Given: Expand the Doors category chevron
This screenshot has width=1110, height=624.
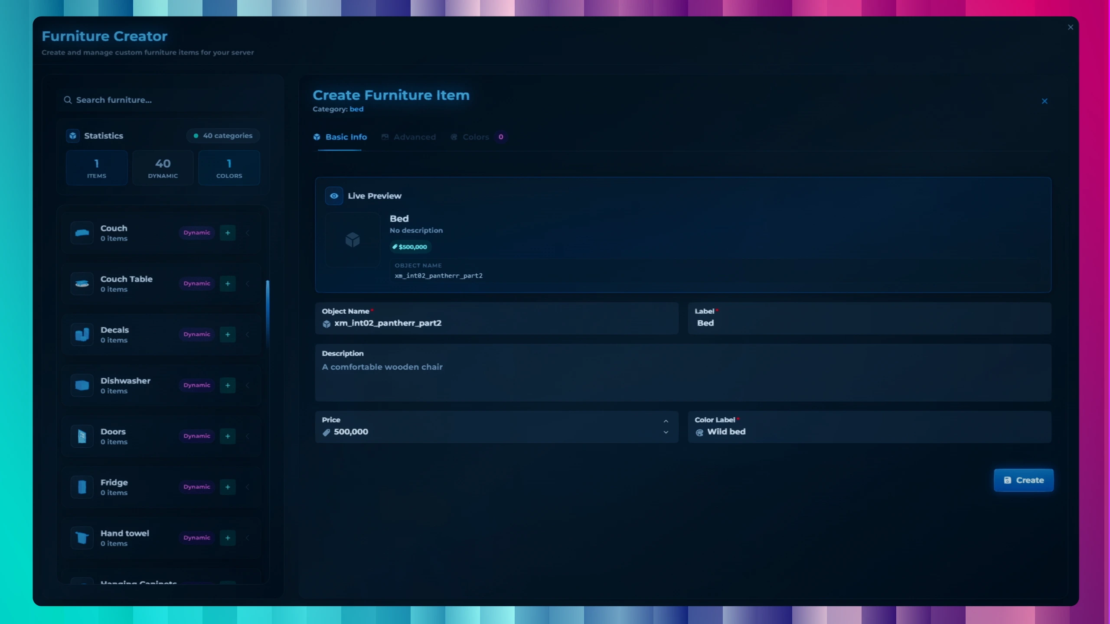Looking at the screenshot, I should pos(248,436).
